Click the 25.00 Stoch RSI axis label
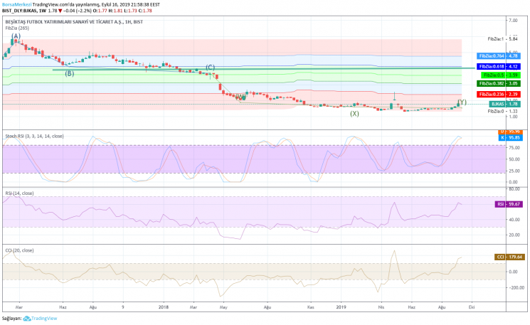This screenshot has width=530, height=325. [514, 171]
